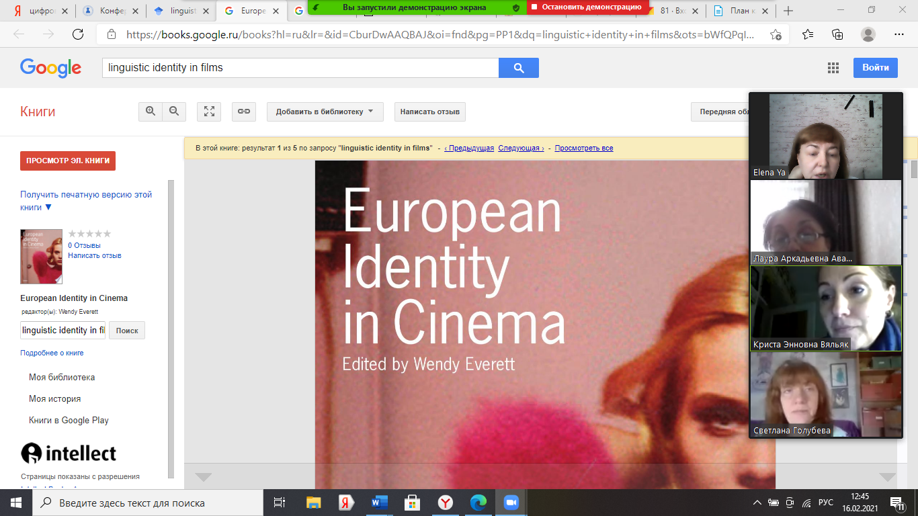The image size is (918, 516).
Task: Click the Написать отзыв button
Action: click(429, 112)
